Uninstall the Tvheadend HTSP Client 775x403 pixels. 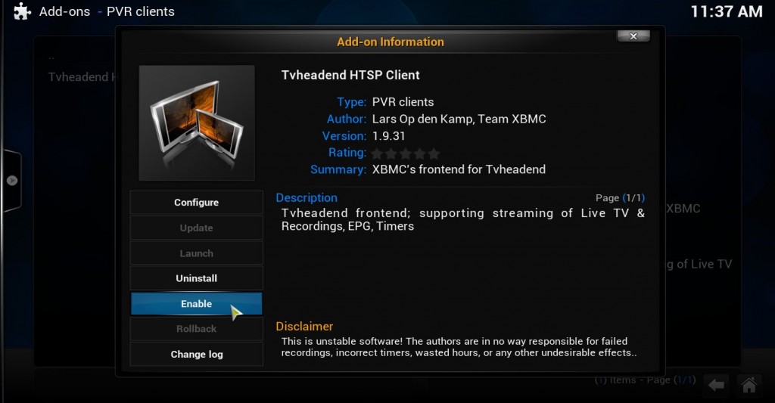196,278
